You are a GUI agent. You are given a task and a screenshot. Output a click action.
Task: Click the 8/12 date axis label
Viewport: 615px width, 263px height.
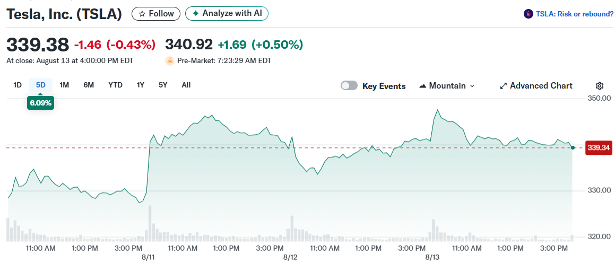pos(290,257)
